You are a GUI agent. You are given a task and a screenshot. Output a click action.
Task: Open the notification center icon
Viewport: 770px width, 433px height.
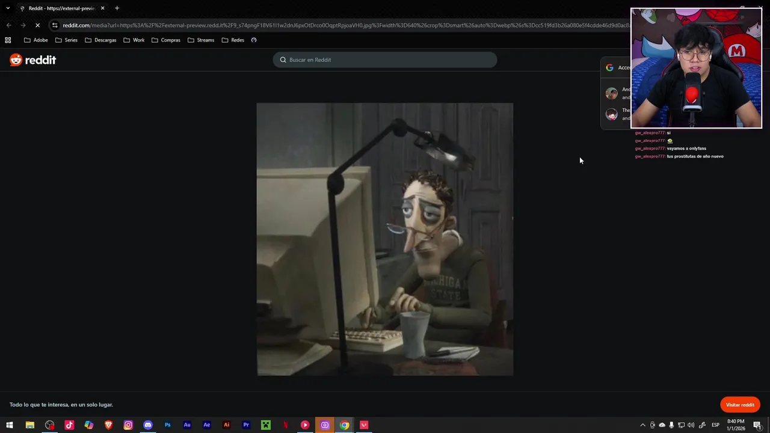click(757, 425)
